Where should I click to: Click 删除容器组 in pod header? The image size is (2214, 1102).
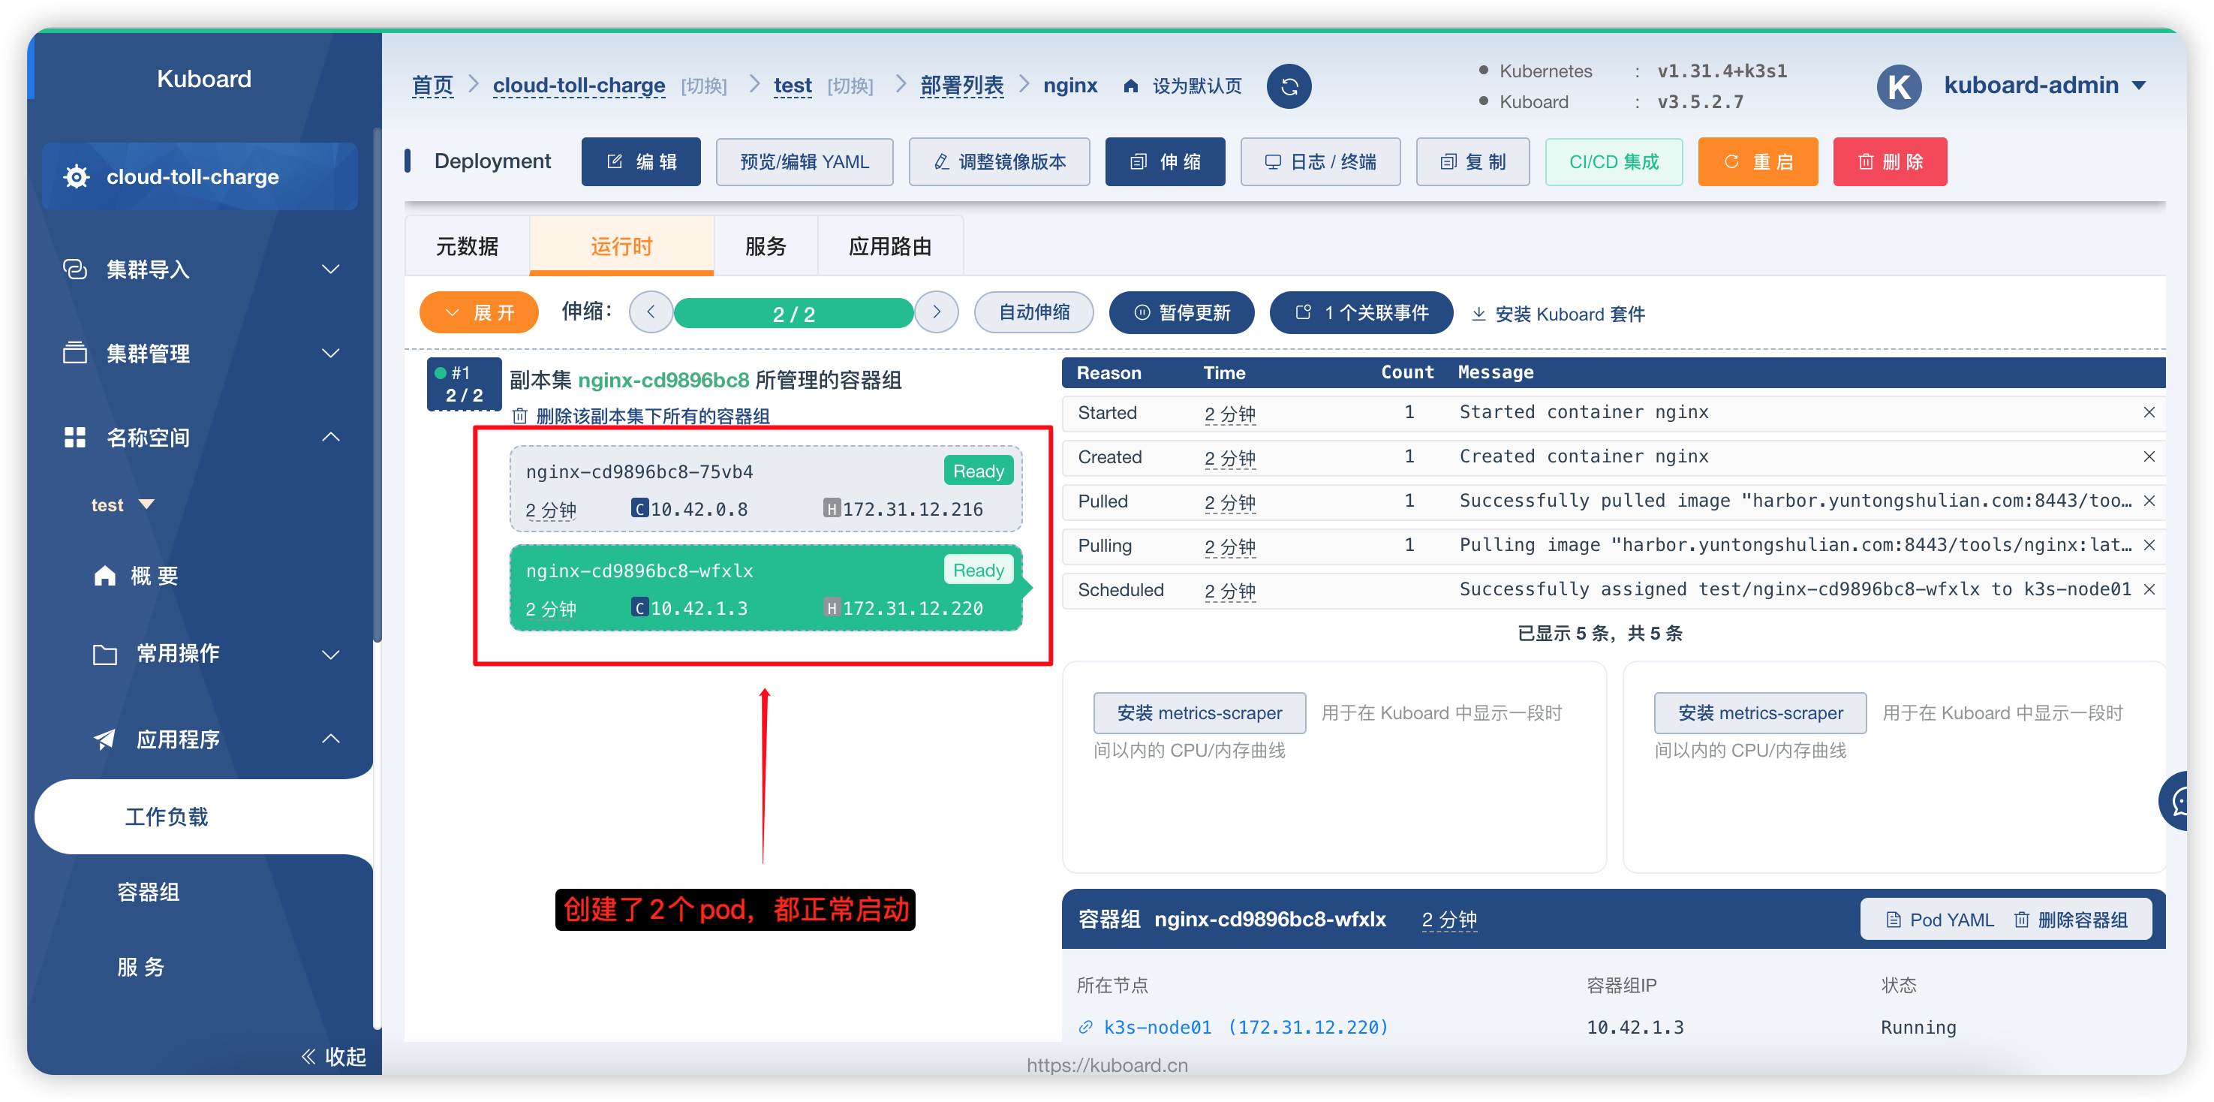click(2071, 920)
